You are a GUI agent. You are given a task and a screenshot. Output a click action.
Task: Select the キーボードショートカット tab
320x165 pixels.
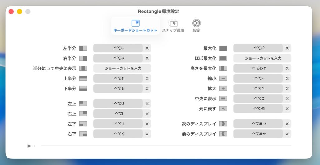(135, 26)
